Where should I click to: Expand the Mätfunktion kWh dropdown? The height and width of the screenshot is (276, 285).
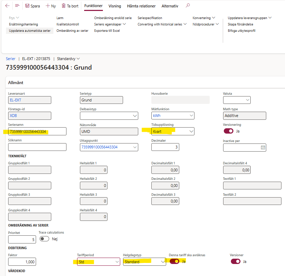pyautogui.click(x=191, y=116)
